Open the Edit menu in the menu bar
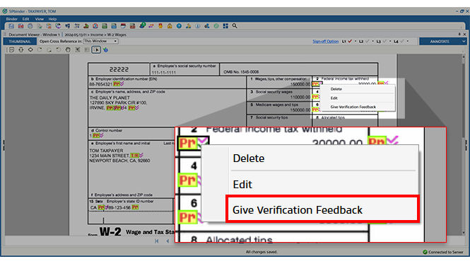 click(x=25, y=19)
